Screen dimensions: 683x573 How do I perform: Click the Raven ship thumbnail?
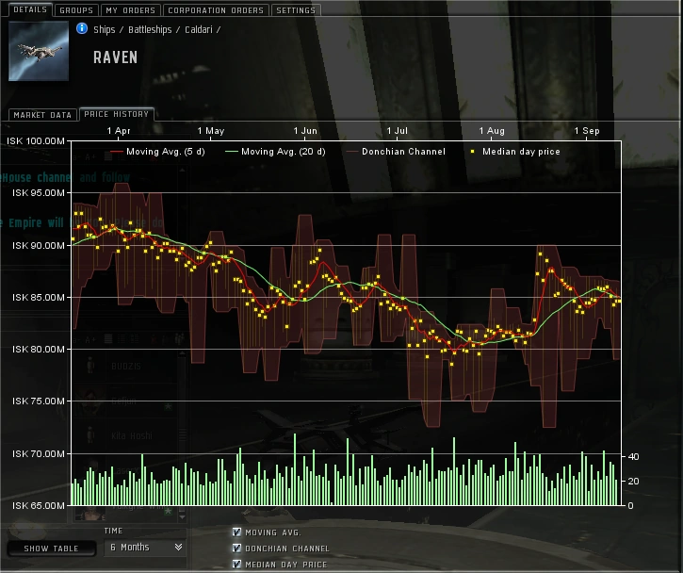39,51
